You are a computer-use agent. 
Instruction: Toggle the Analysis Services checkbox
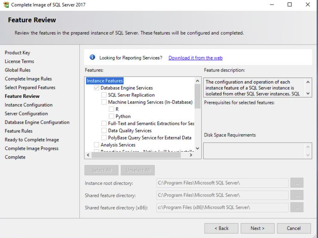click(96, 145)
